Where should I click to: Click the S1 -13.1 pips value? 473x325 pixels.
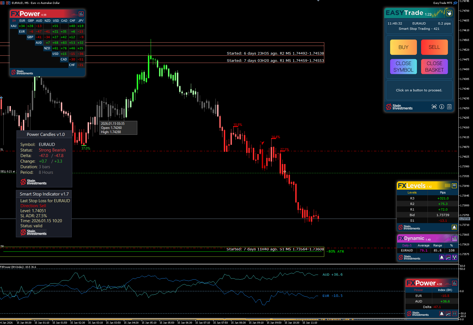[x=443, y=221]
